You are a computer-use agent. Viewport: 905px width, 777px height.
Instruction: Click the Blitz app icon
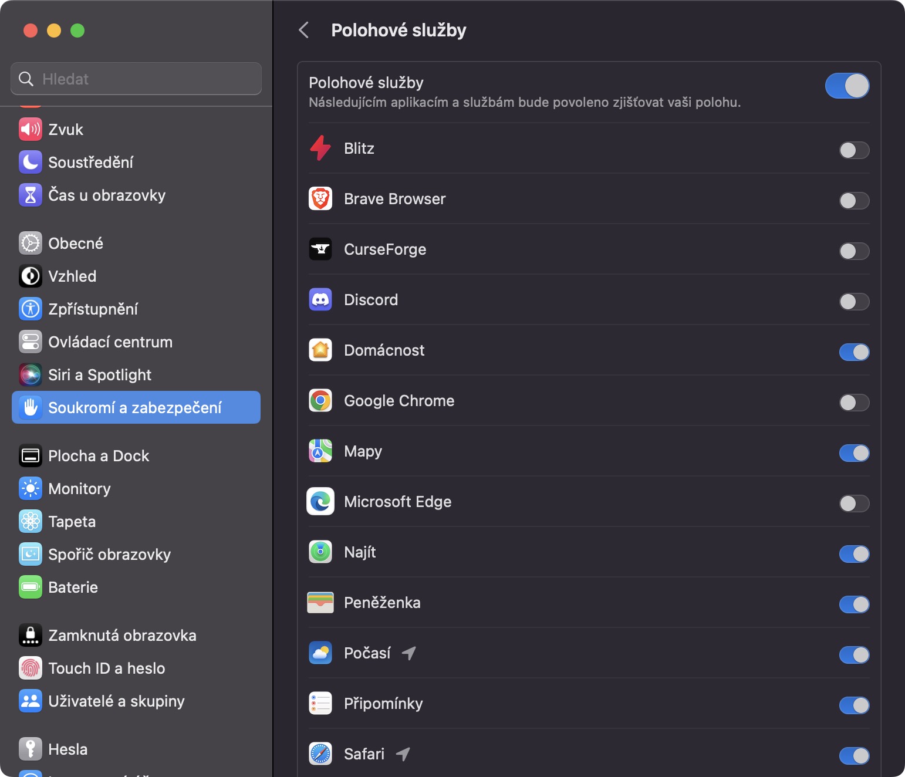click(x=320, y=148)
